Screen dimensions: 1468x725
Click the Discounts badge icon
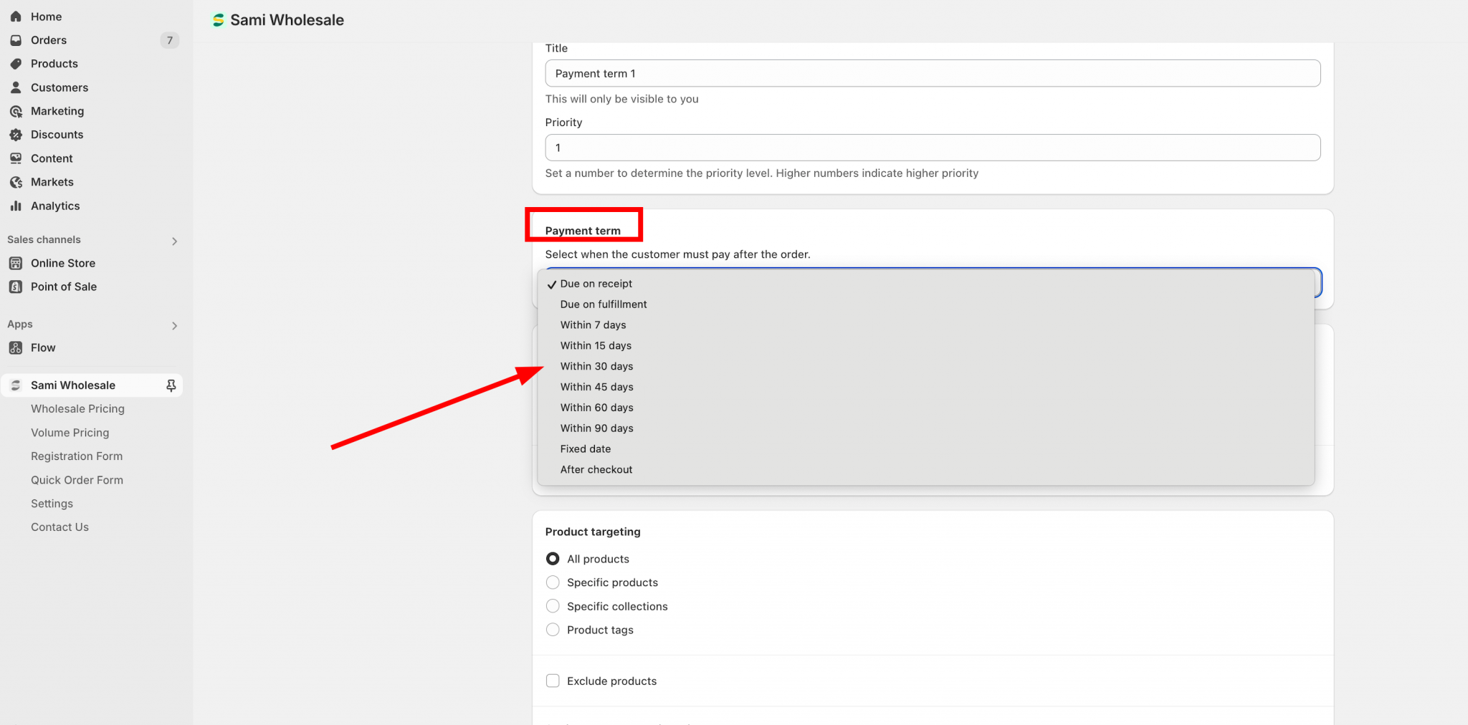[x=16, y=135]
